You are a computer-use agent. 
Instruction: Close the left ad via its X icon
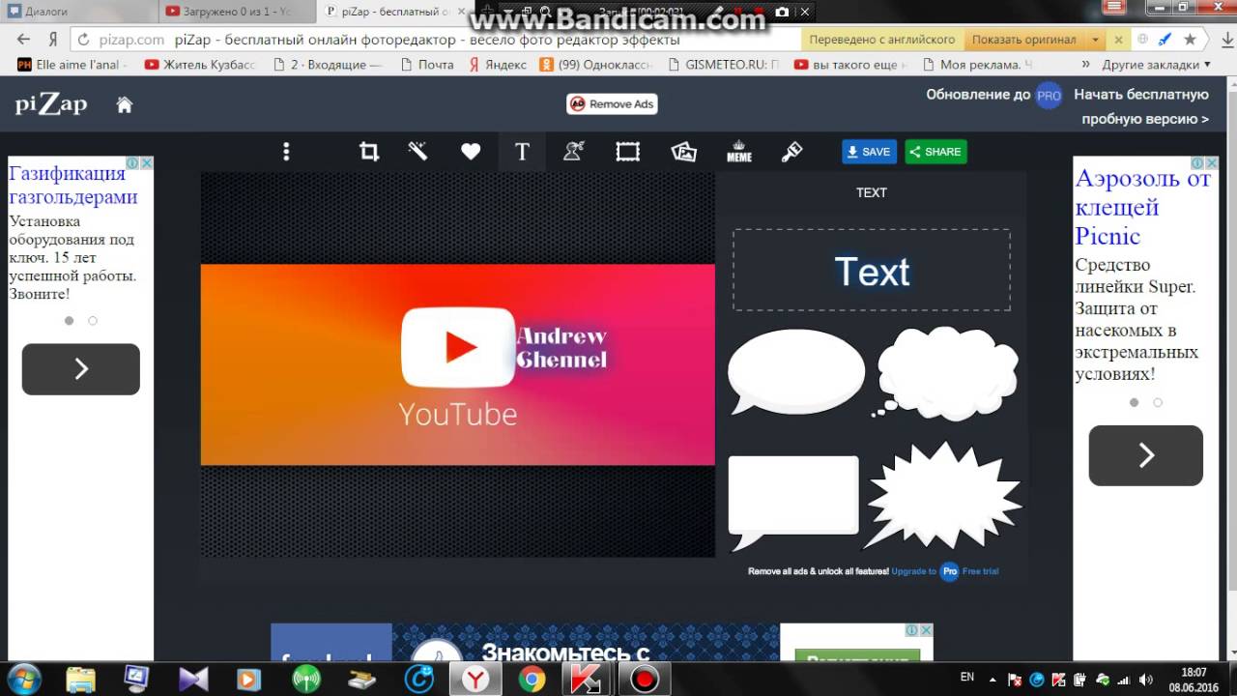pyautogui.click(x=147, y=163)
